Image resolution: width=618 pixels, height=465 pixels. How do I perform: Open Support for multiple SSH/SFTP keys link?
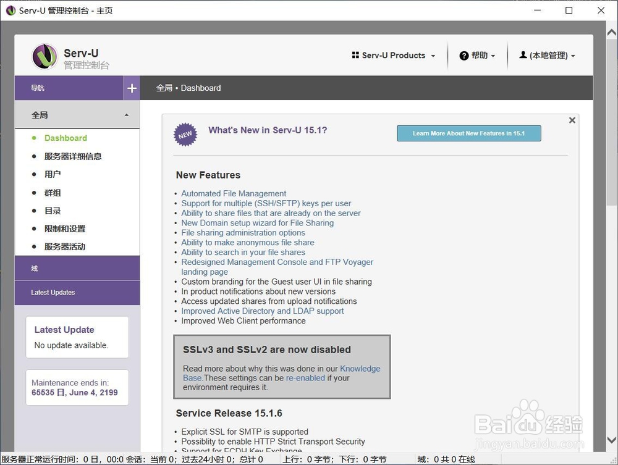pyautogui.click(x=266, y=203)
